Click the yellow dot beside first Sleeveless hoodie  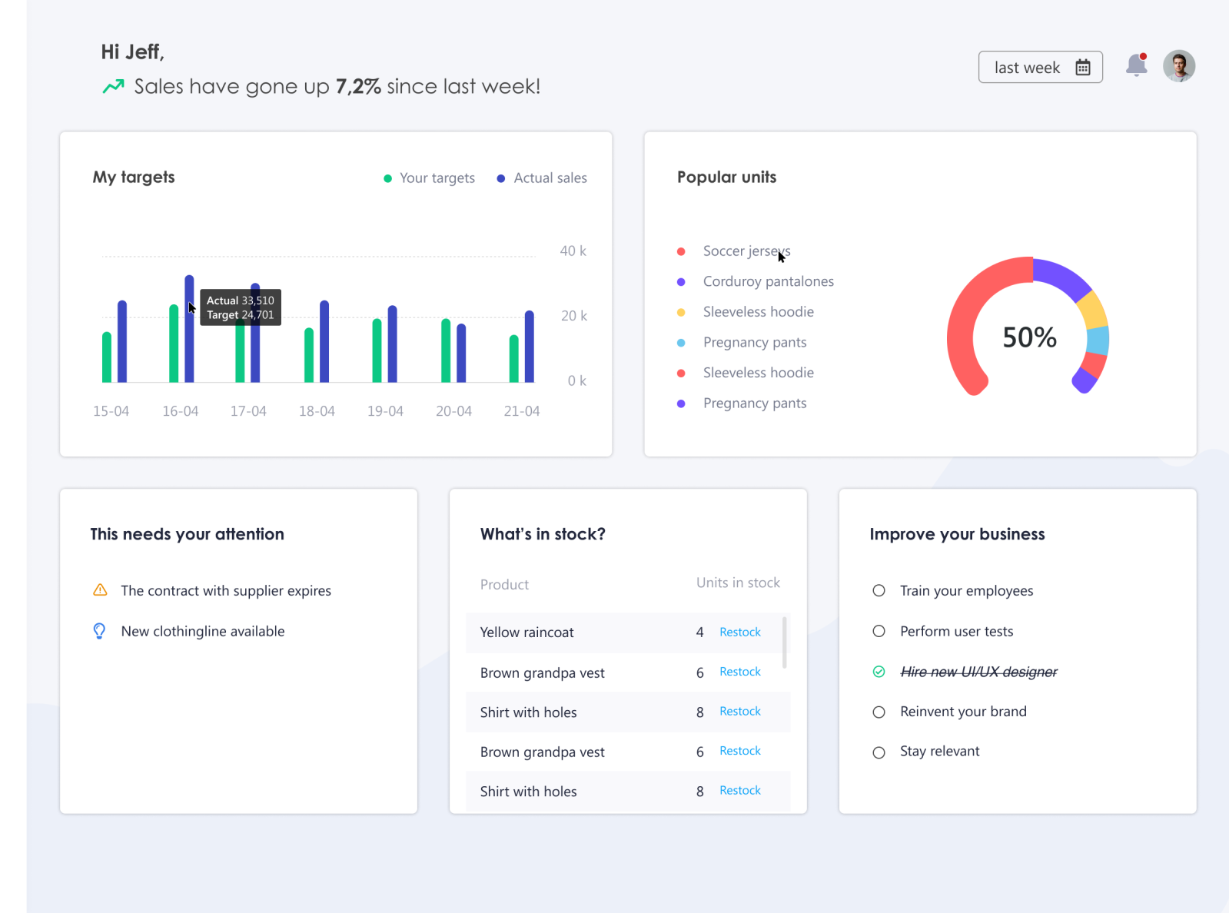[681, 312]
